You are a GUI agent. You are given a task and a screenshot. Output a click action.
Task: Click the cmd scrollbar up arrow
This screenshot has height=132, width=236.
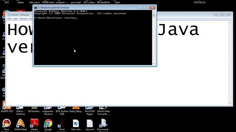(x=154, y=11)
